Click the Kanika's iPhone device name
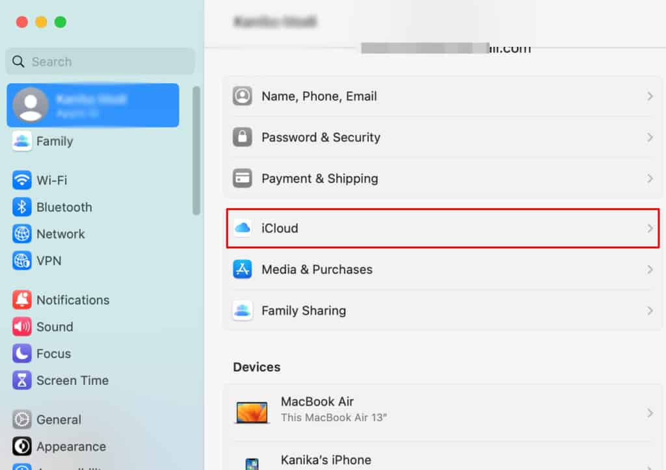666x470 pixels. click(x=326, y=460)
